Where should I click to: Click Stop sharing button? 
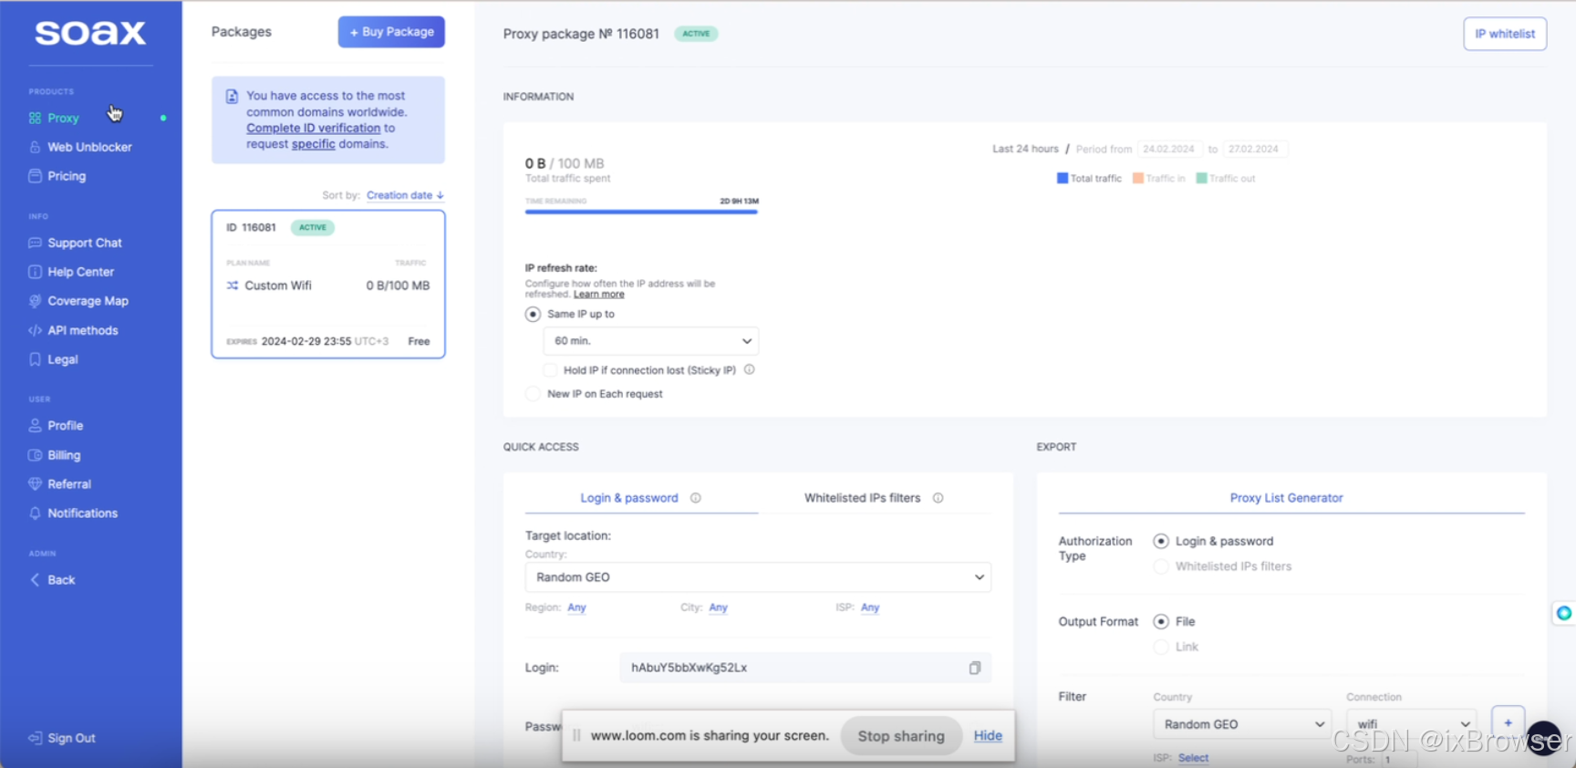coord(901,736)
